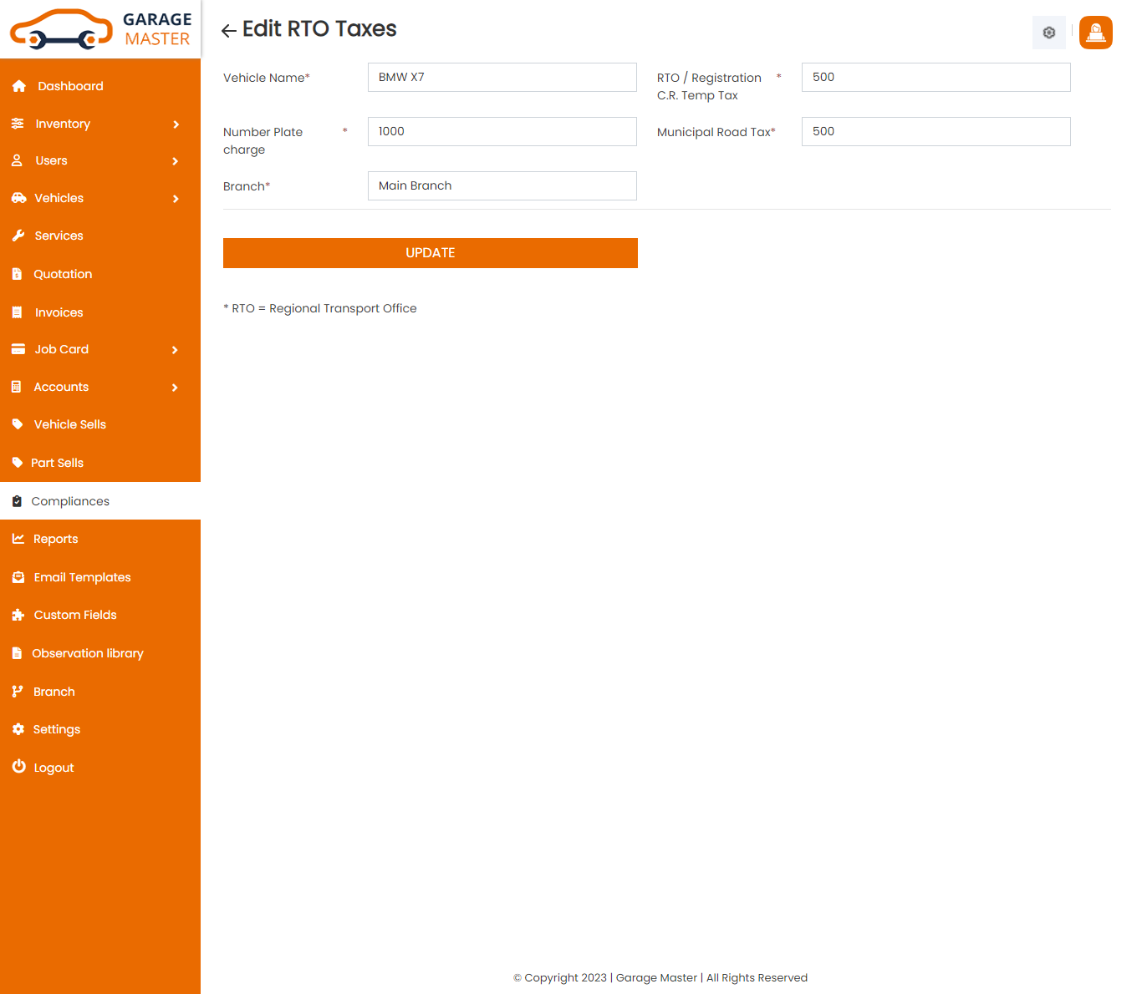1142x994 pixels.
Task: Expand the Job Card submenu arrow
Action: pyautogui.click(x=176, y=350)
